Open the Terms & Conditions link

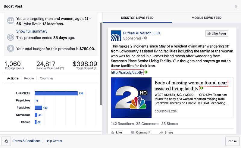(x=27, y=141)
